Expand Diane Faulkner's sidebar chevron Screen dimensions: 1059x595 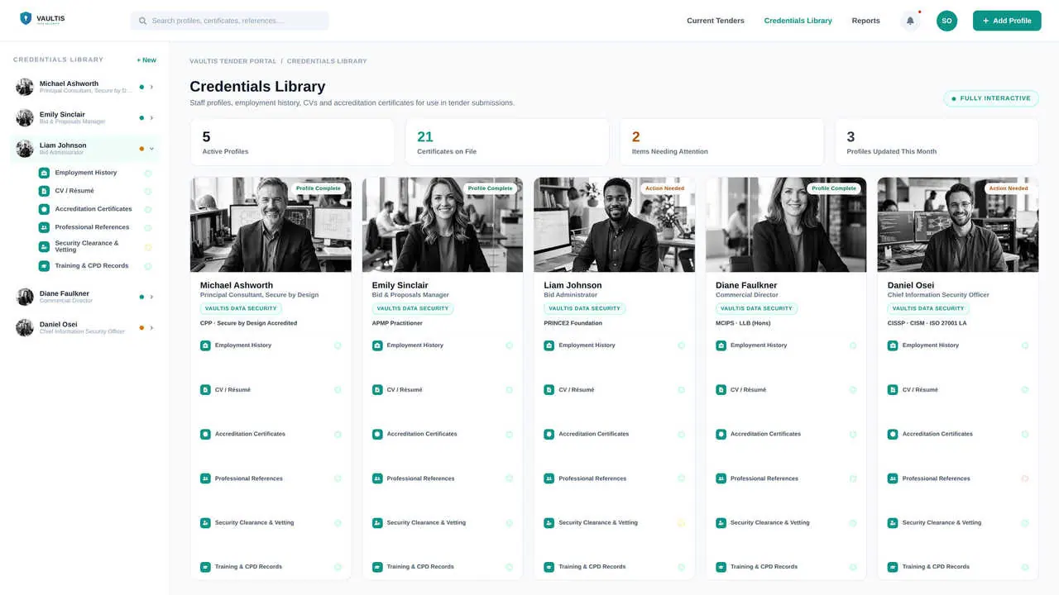tap(151, 297)
